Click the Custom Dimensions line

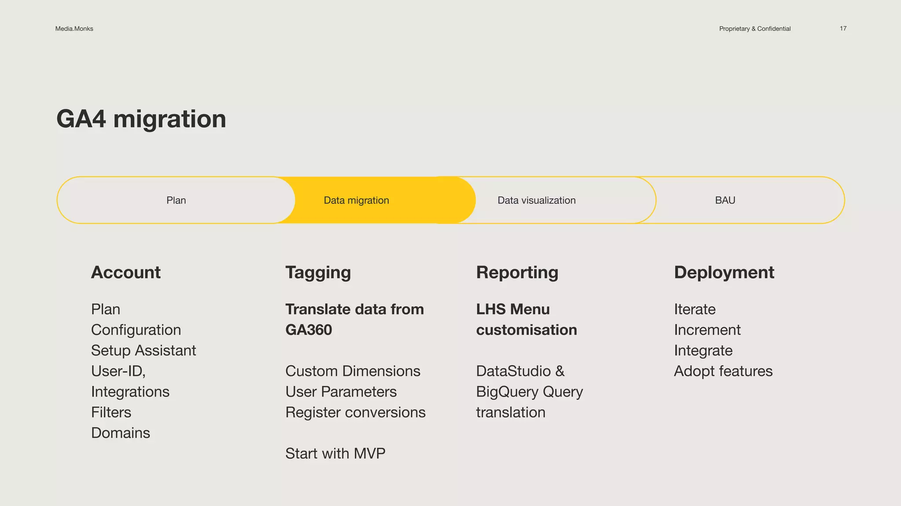(353, 371)
